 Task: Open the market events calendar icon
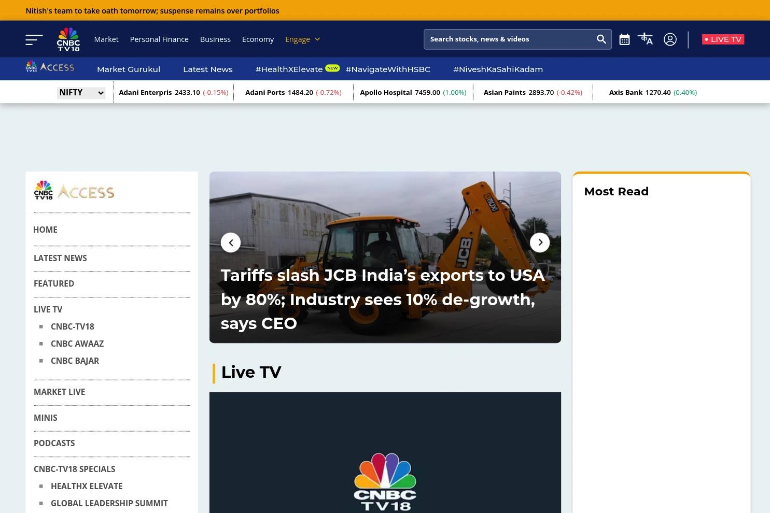tap(624, 39)
